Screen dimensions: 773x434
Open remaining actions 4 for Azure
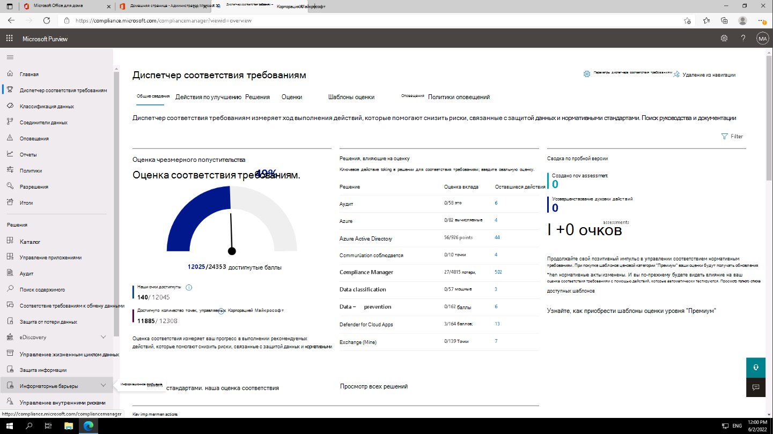pyautogui.click(x=496, y=220)
